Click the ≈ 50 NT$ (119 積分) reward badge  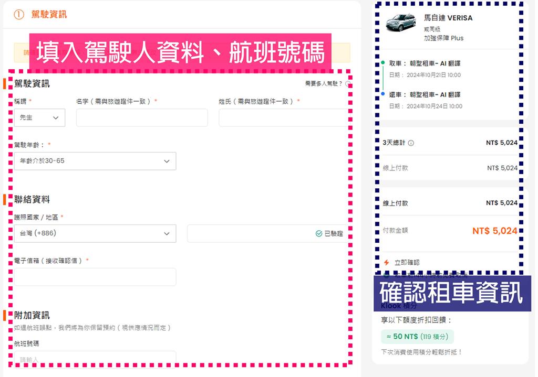click(x=417, y=337)
